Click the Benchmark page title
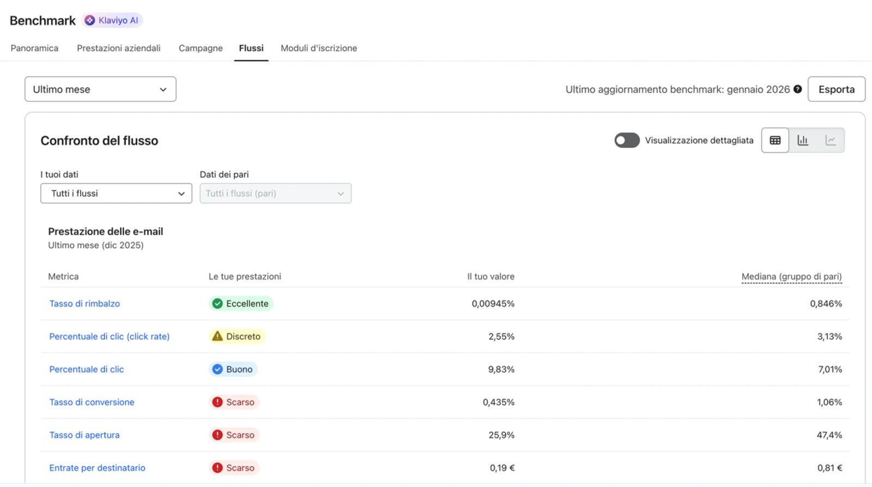This screenshot has width=872, height=487. point(43,20)
